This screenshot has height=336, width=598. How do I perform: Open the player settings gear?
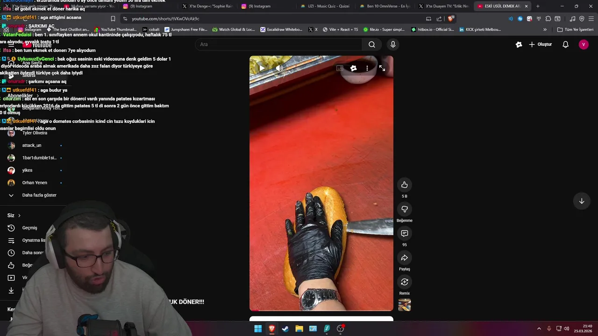pos(354,68)
